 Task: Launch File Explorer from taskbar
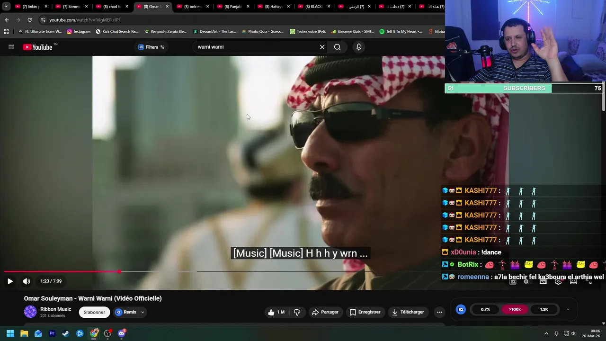(x=24, y=333)
